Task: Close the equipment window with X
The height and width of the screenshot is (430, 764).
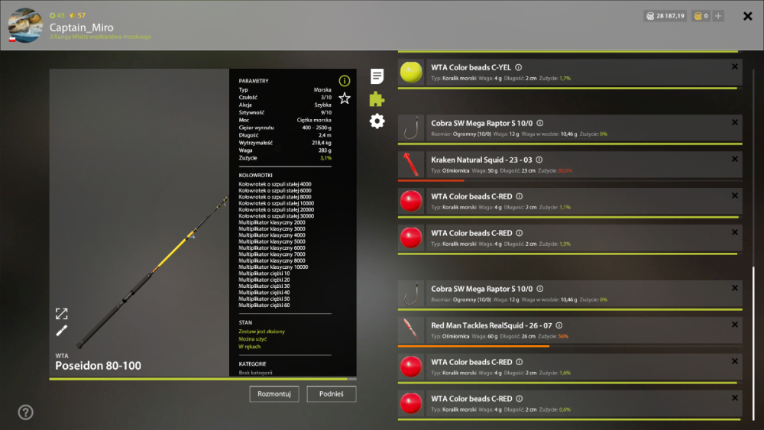Action: point(747,17)
